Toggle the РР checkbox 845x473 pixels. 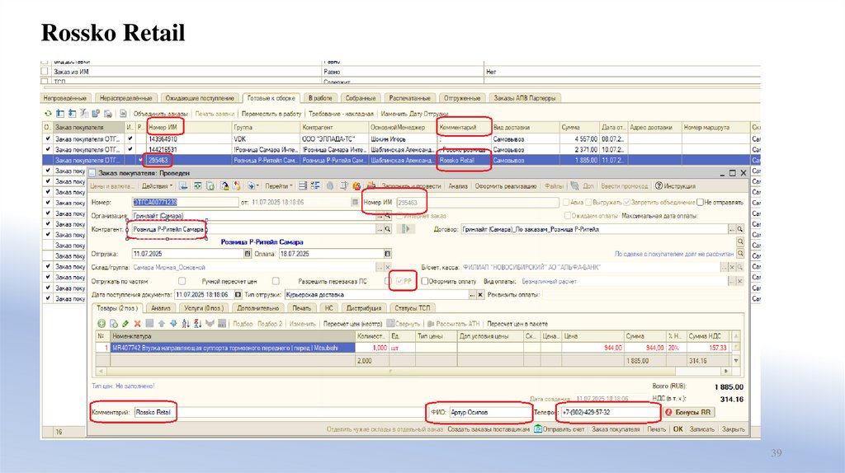click(x=399, y=281)
